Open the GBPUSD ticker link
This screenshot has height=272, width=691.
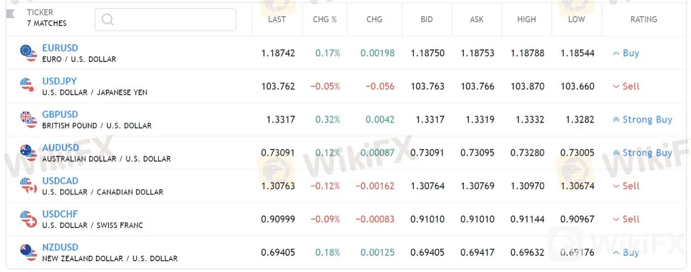[x=60, y=114]
